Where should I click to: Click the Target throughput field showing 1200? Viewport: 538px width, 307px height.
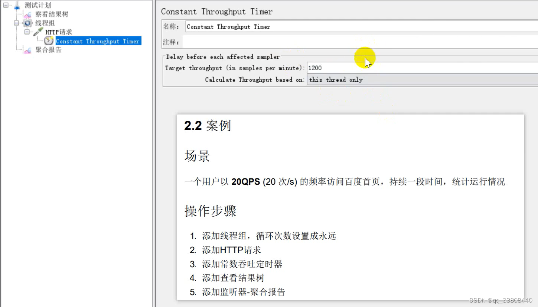pos(422,68)
